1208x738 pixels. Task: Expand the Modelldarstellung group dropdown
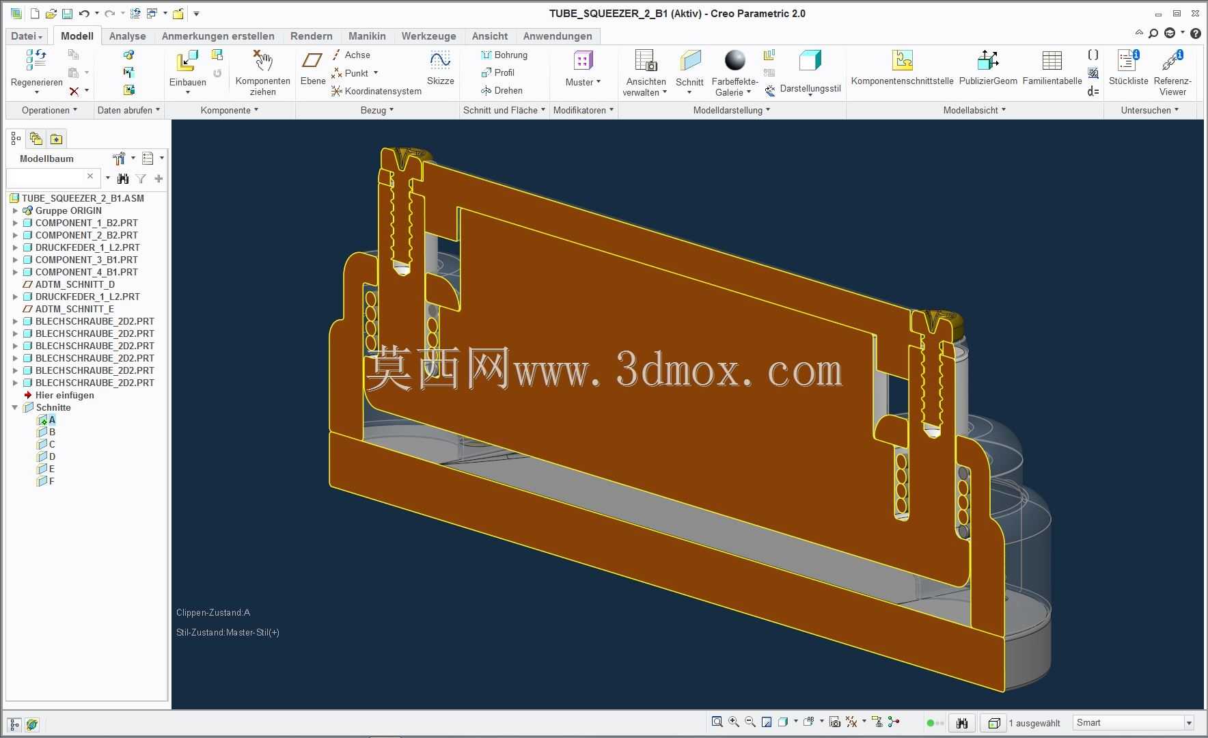(732, 110)
